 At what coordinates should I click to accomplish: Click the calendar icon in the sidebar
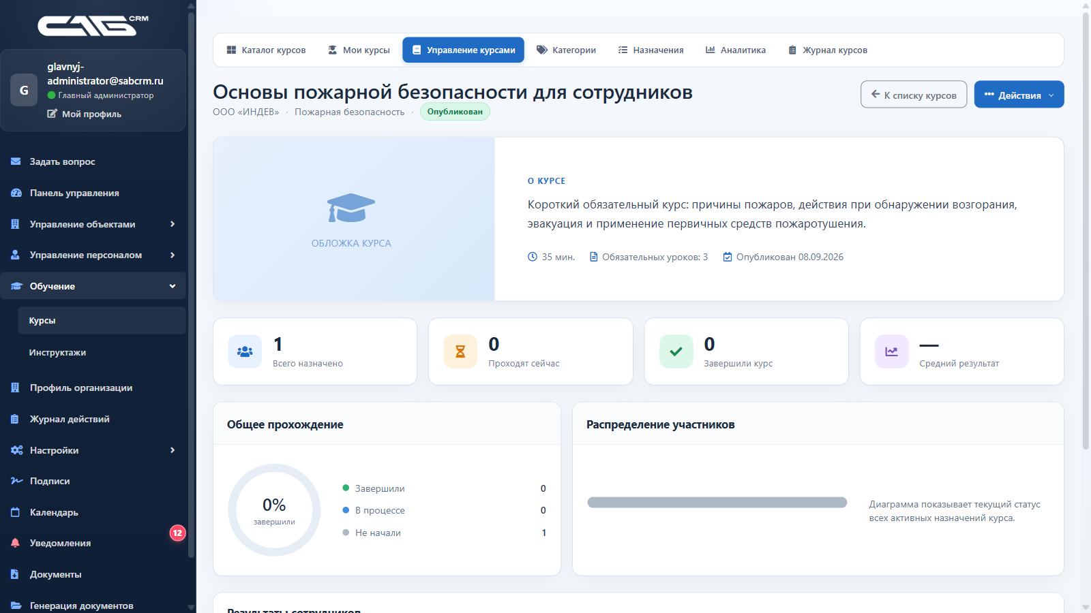pyautogui.click(x=15, y=512)
